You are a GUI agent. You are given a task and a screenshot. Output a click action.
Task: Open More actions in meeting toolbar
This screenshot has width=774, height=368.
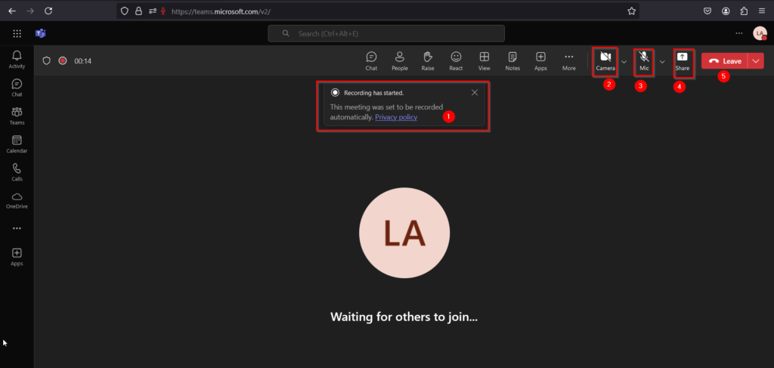tap(568, 61)
